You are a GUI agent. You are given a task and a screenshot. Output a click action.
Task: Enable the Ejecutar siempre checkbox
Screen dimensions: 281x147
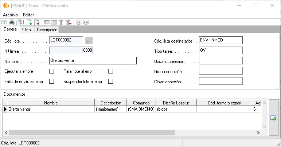click(51, 71)
